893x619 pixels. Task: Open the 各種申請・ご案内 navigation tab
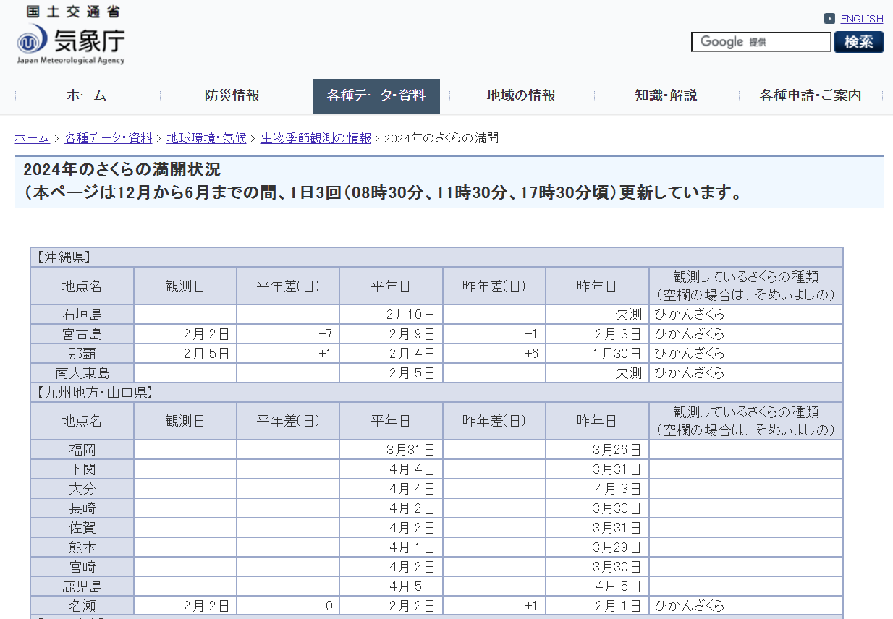(811, 95)
